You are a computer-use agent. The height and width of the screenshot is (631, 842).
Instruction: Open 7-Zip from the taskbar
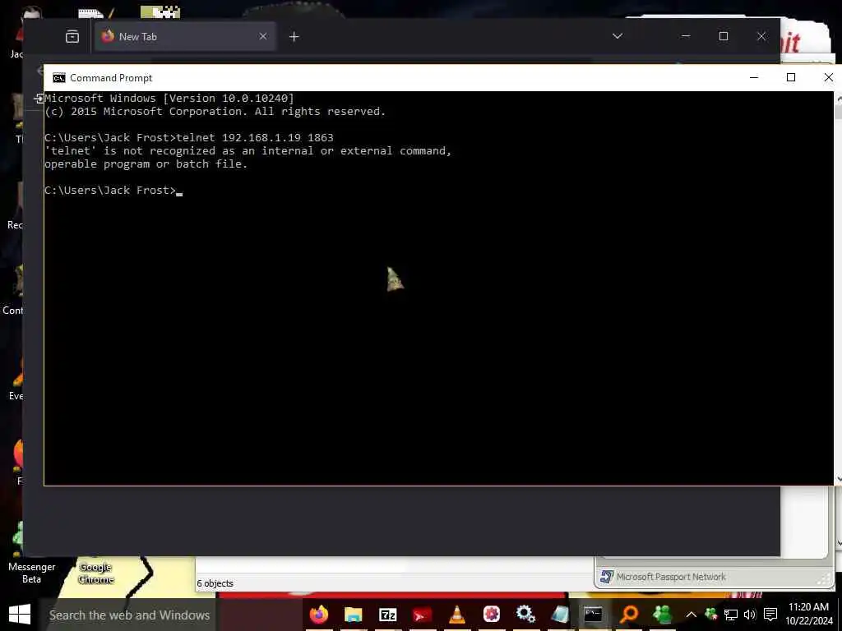click(x=388, y=615)
